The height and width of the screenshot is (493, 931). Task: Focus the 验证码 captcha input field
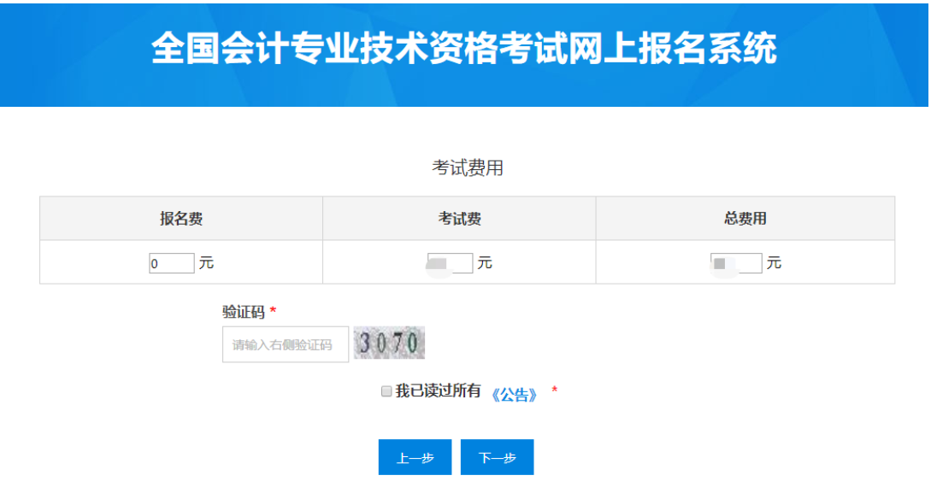(286, 344)
